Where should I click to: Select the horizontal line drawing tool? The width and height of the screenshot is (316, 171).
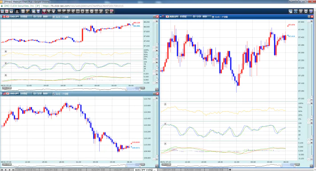click(x=59, y=11)
